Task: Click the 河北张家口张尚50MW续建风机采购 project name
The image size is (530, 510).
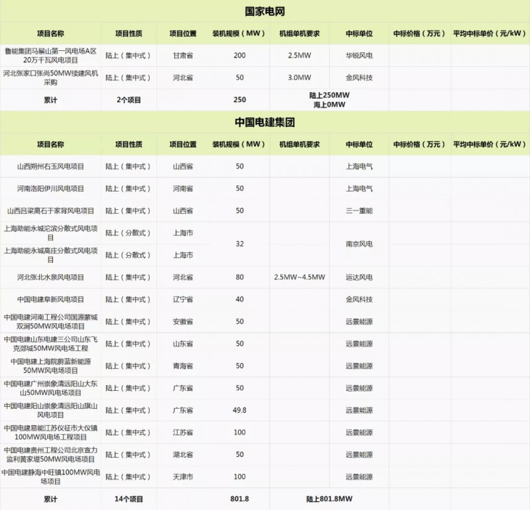Action: (x=50, y=77)
